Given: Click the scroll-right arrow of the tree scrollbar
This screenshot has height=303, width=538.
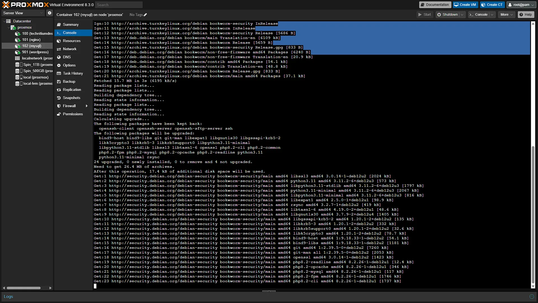Looking at the screenshot, I should pos(50,288).
